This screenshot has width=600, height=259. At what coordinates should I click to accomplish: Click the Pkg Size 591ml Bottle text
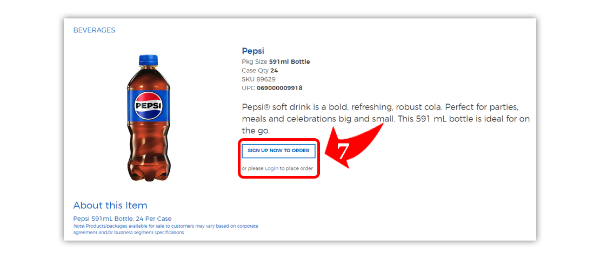276,62
